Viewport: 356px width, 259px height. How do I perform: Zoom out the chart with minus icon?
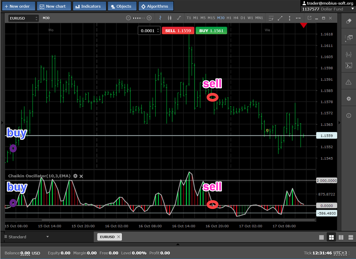coord(128,18)
